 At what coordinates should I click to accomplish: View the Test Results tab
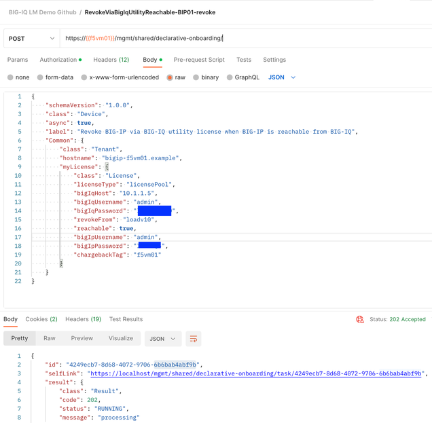[x=126, y=319]
